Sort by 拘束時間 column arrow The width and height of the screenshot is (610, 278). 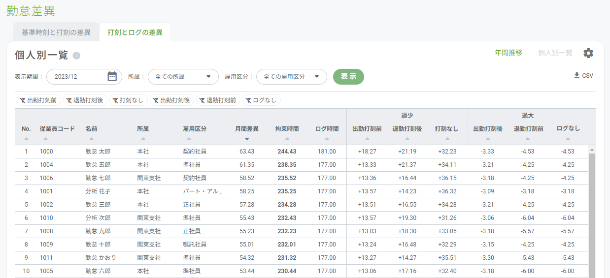coord(287,139)
